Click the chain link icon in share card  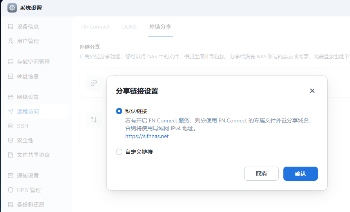click(94, 83)
